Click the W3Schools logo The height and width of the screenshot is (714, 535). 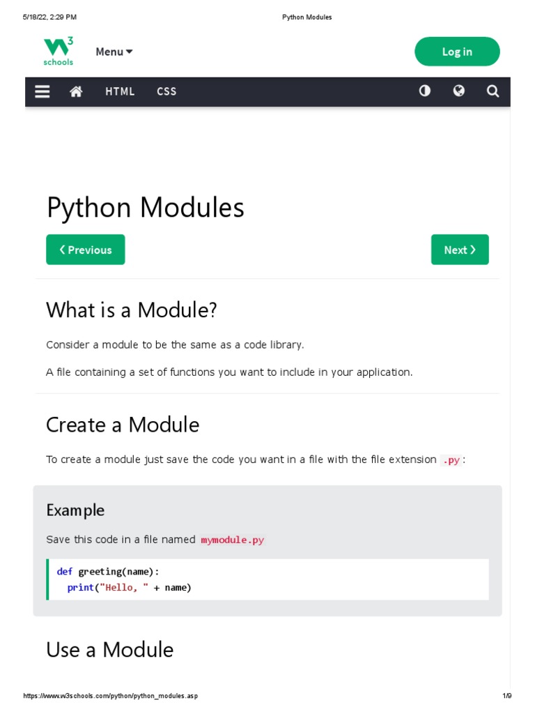[59, 52]
